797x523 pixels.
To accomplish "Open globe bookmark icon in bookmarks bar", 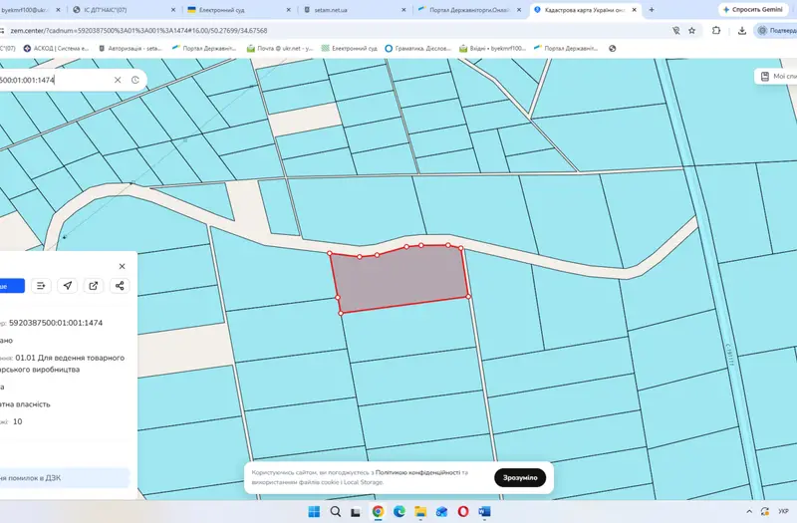I will click(x=612, y=48).
